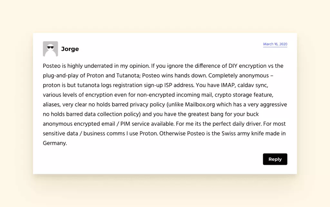
Task: Click Jorge's sunglasses avatar image
Action: tap(50, 49)
